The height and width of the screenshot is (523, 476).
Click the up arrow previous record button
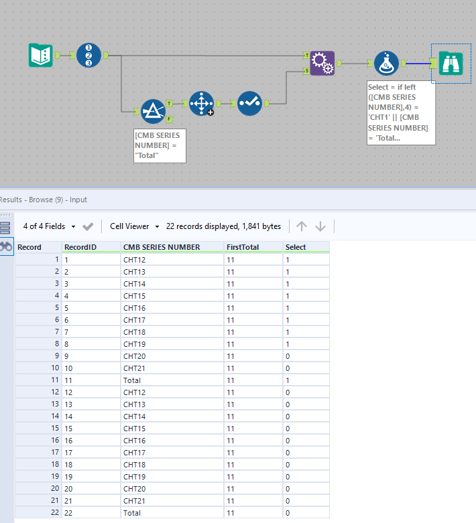[x=302, y=226]
